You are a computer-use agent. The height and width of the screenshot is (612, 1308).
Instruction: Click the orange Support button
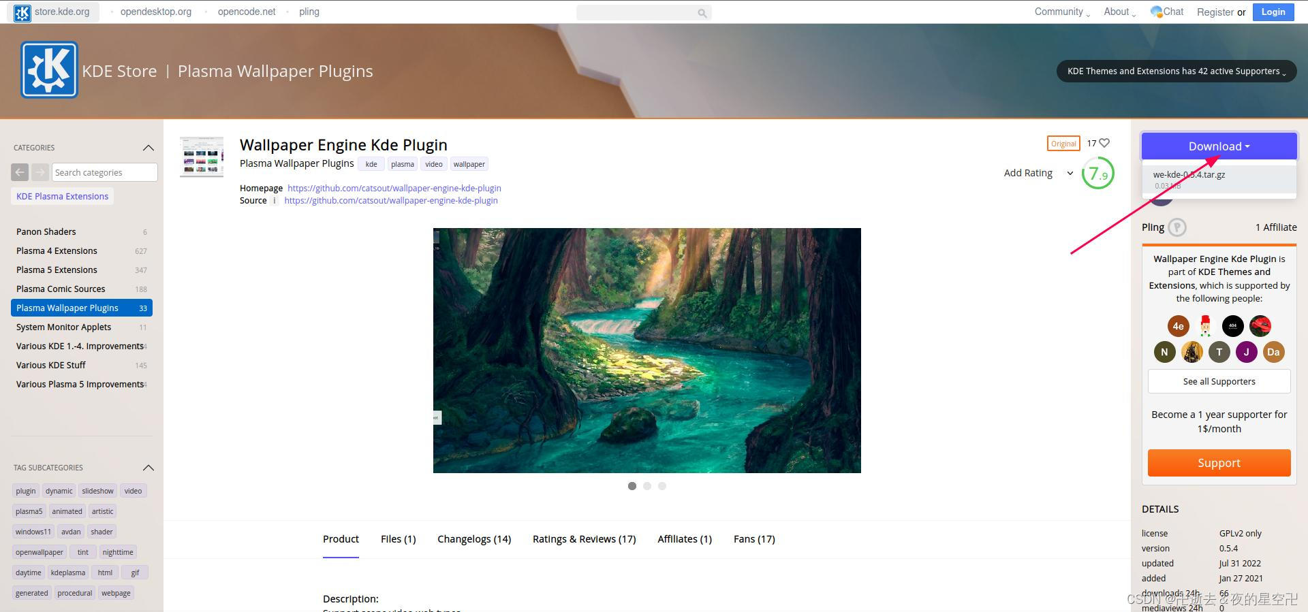tap(1219, 463)
